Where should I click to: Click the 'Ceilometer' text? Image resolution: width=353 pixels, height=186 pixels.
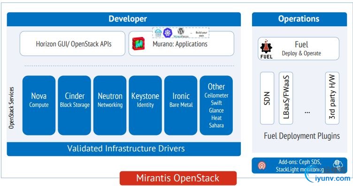point(216,96)
